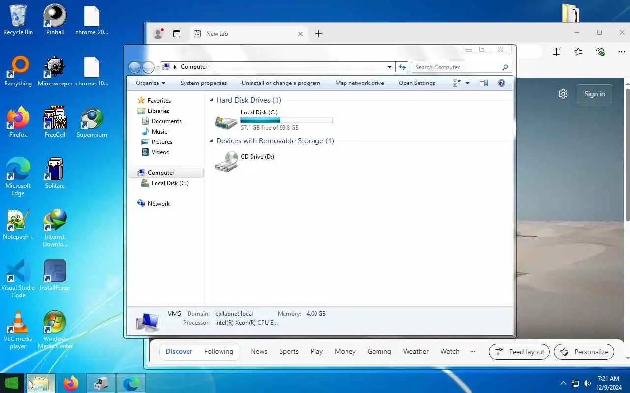This screenshot has height=393, width=630.
Task: Click the Feed layout button
Action: (x=519, y=352)
